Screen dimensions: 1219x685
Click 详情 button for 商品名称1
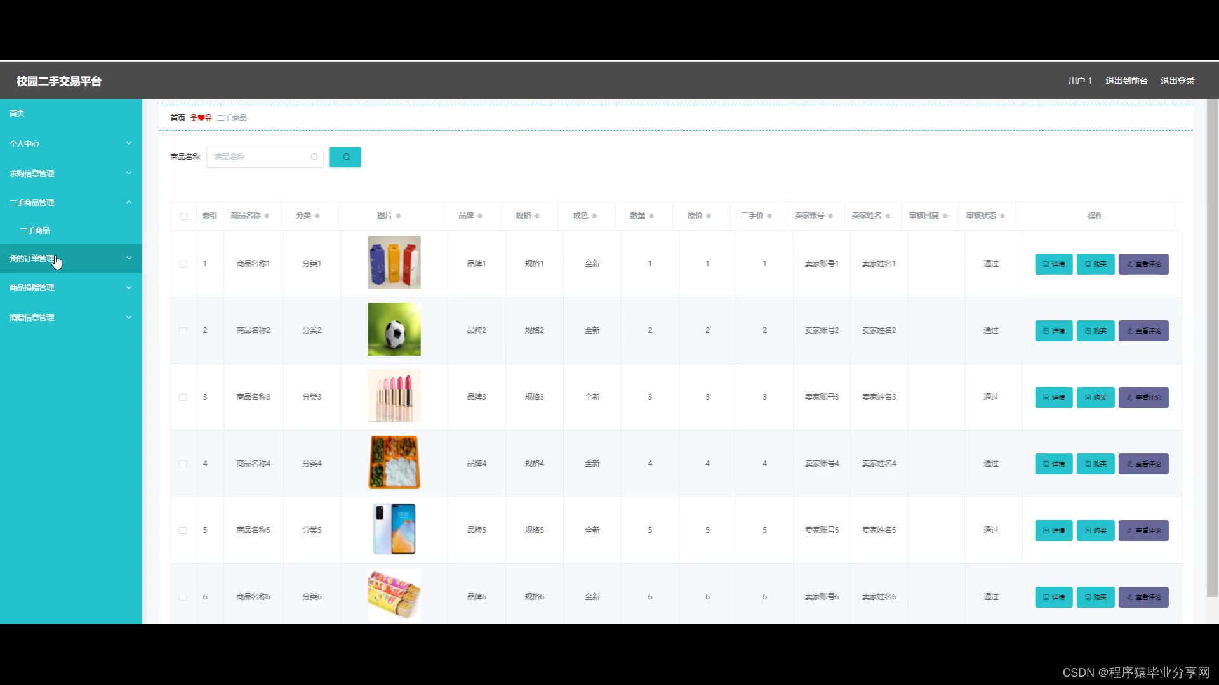tap(1053, 264)
